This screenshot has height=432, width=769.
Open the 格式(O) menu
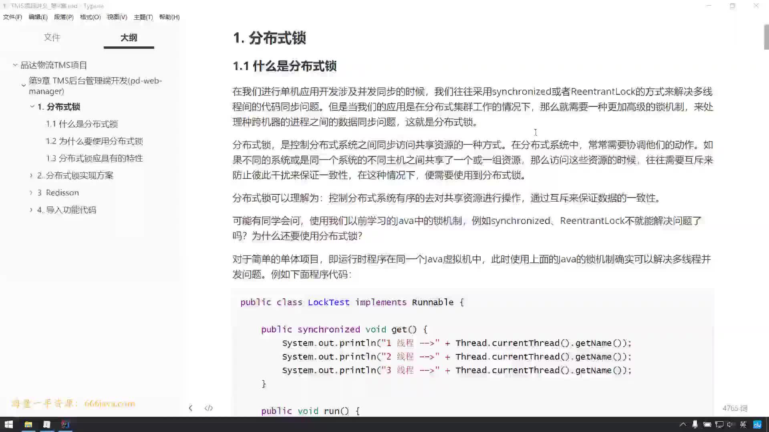90,17
